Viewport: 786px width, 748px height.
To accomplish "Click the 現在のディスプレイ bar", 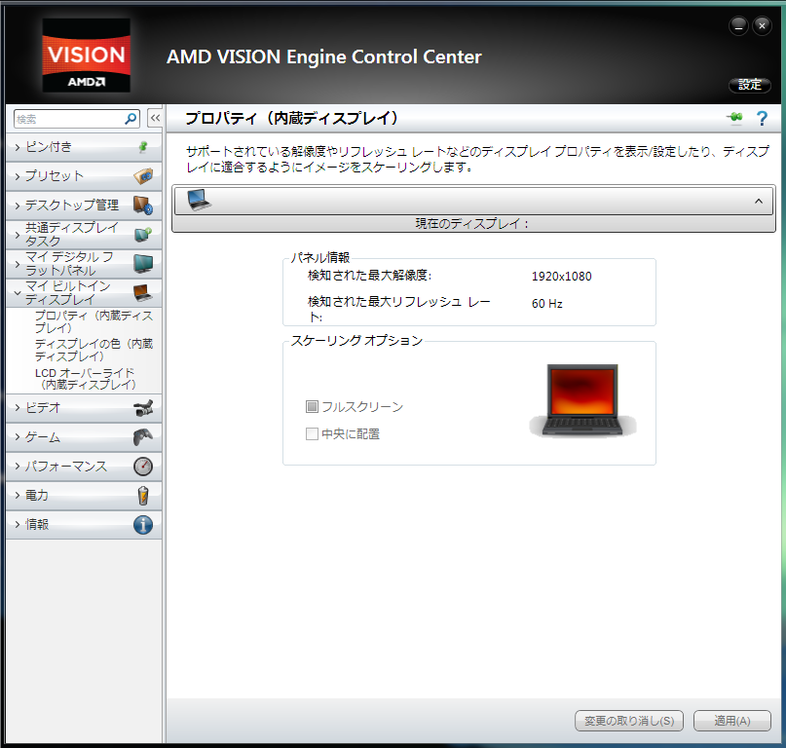I will point(473,224).
